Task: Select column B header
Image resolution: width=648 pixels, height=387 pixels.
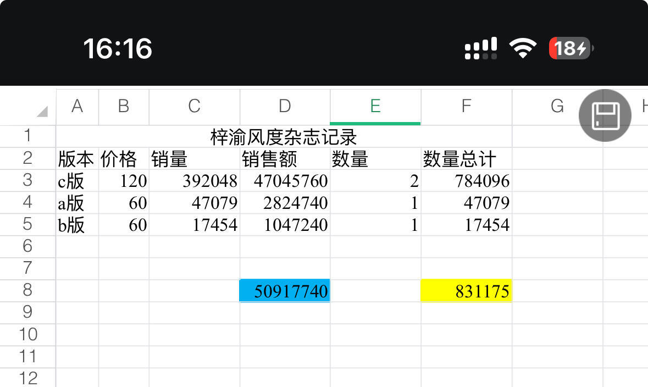Action: tap(124, 107)
